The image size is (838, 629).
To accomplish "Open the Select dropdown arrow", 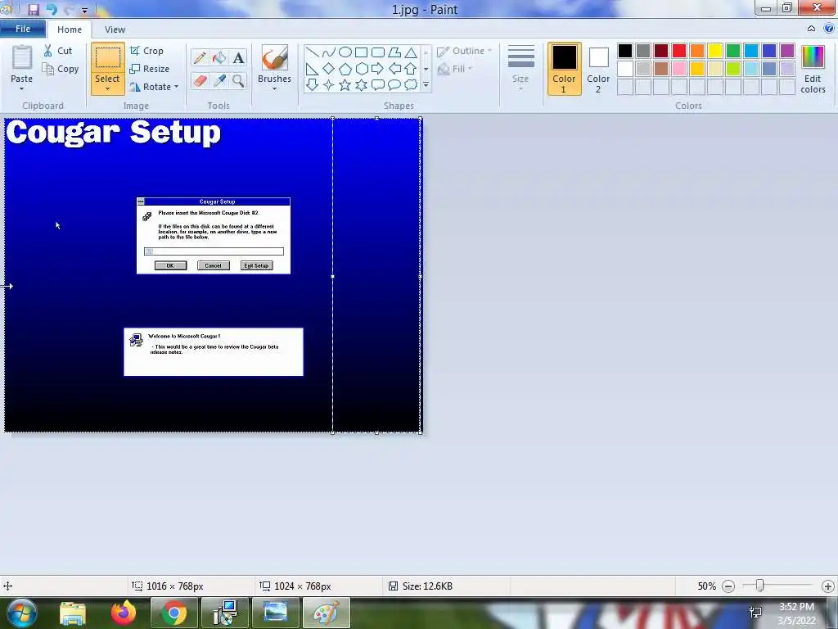I will pos(107,88).
